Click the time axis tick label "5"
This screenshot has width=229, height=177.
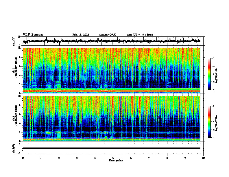point(113,158)
